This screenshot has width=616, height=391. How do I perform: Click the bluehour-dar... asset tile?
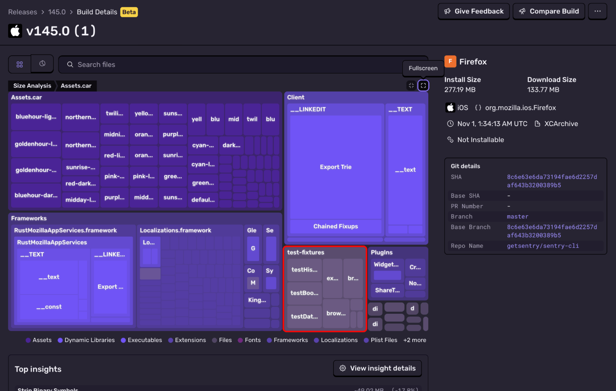coord(36,195)
